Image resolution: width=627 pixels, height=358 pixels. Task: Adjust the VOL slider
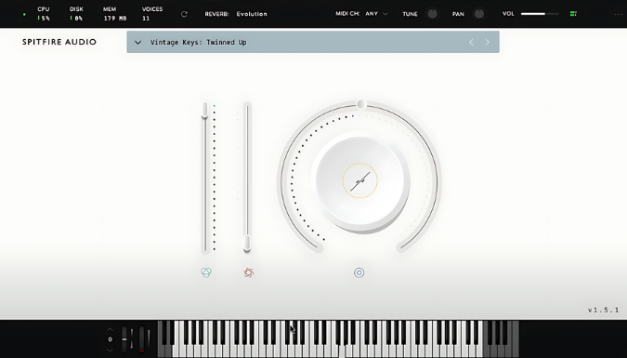tap(540, 14)
